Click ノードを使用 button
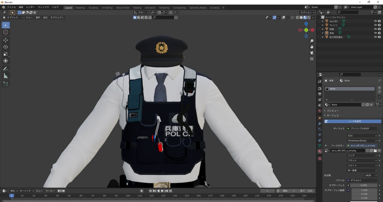 352,121
